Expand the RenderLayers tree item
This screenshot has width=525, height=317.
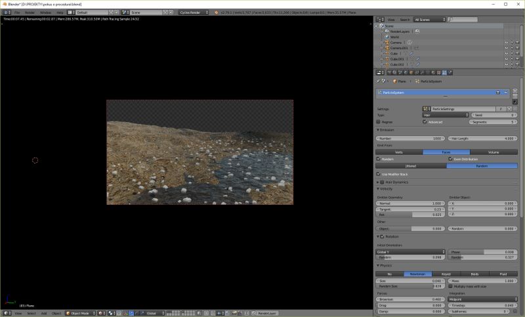point(381,31)
